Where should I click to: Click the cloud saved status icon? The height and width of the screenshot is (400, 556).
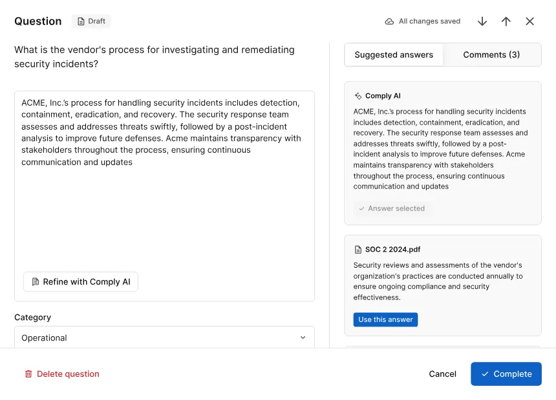tap(389, 21)
